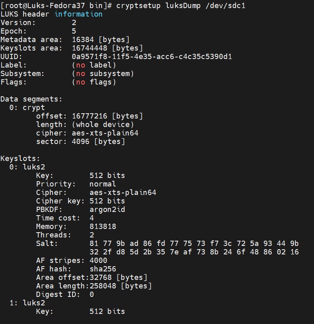The image size is (314, 324).
Task: Click the '0: luks2' keyslot line
Action: click(27, 167)
